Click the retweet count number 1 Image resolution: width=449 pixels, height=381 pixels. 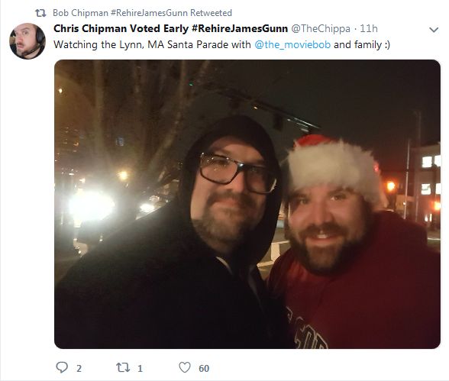[x=140, y=369]
